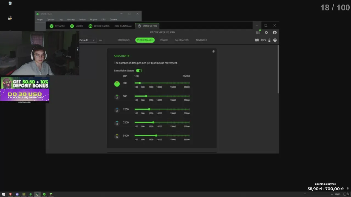
Task: Open Razer Synapse settings gear
Action: pos(266,32)
